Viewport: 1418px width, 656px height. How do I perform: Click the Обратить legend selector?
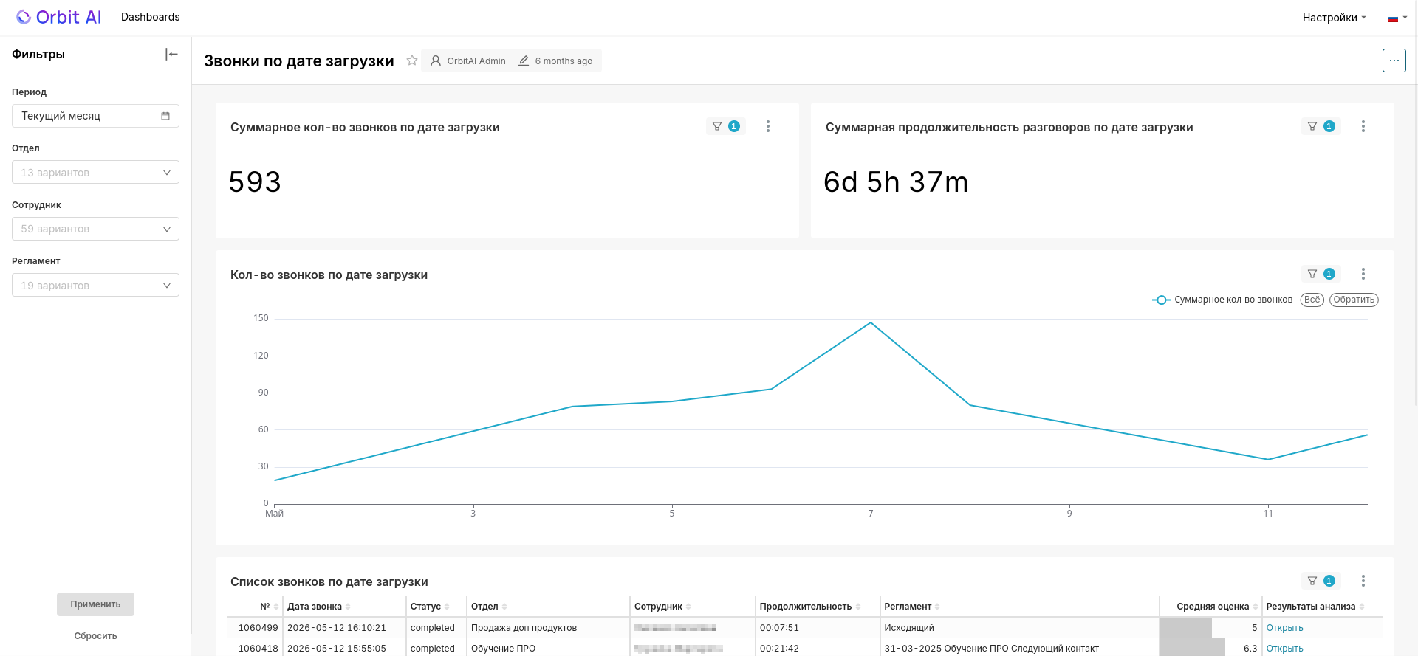1354,300
